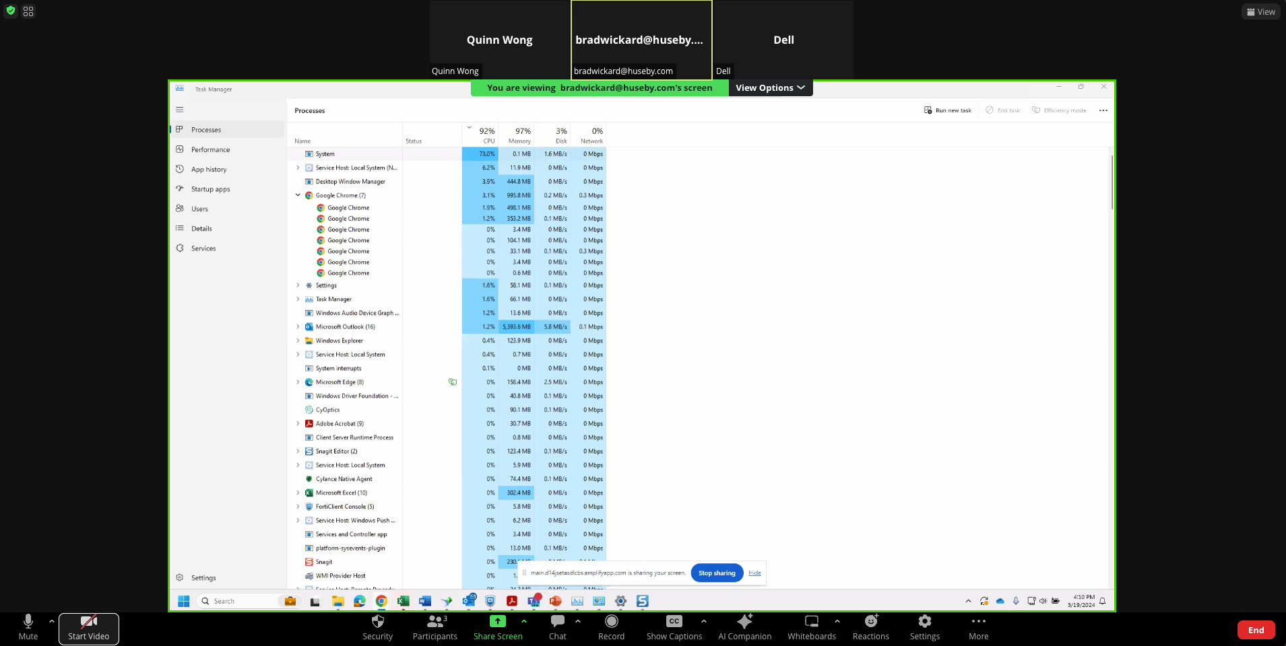Start Video in the Zoom toolbar
The height and width of the screenshot is (646, 1286).
point(88,628)
